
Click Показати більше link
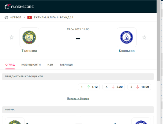(x=78, y=99)
